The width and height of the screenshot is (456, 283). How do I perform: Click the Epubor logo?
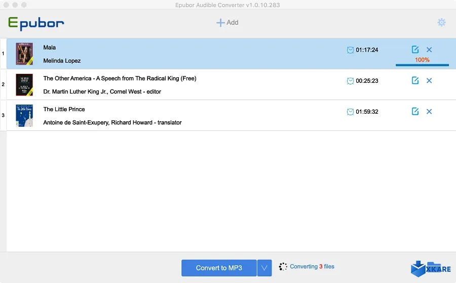click(36, 23)
